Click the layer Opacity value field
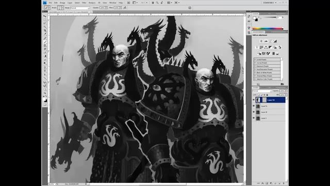 (x=282, y=91)
